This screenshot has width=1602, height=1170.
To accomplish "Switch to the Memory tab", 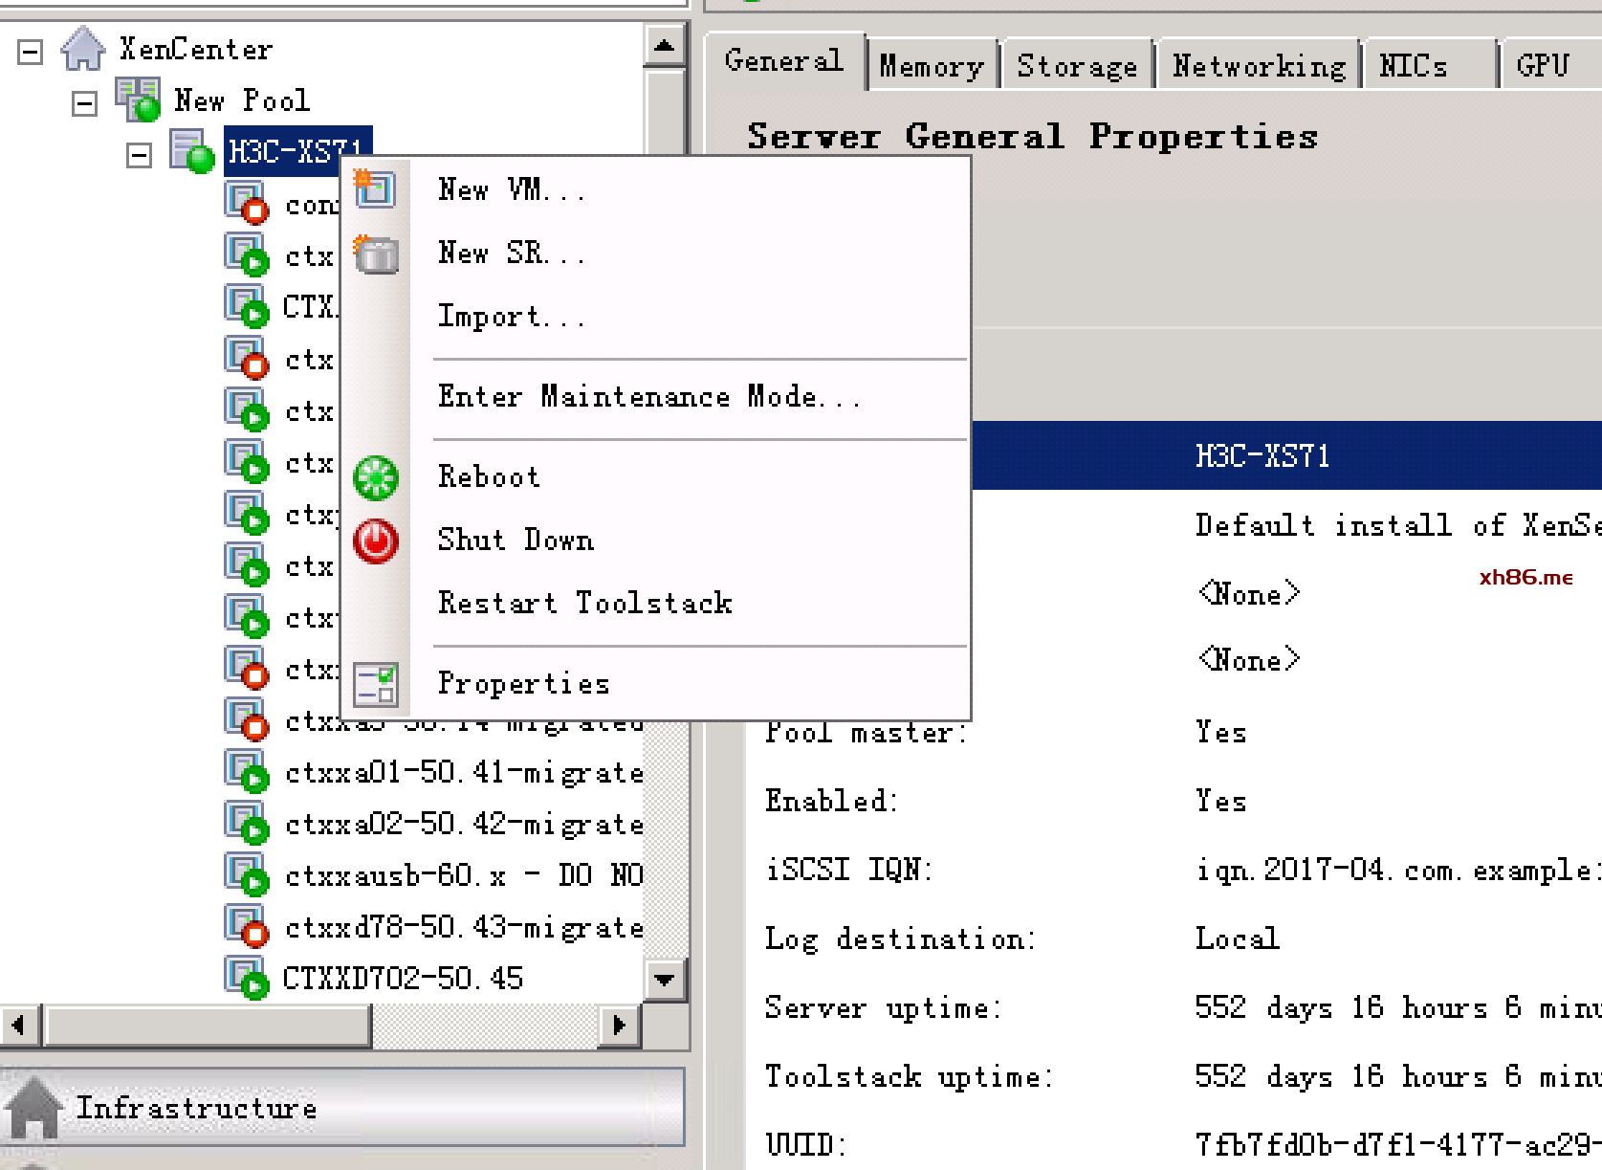I will [x=931, y=66].
